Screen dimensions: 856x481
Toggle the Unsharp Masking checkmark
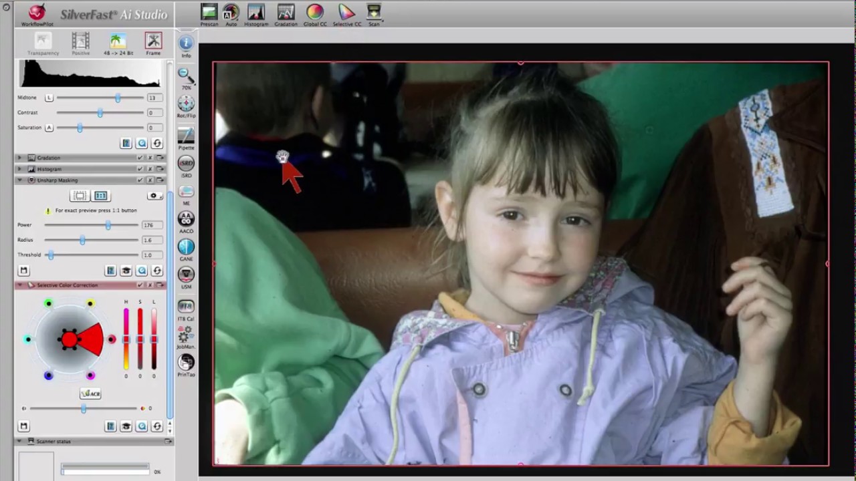pos(140,180)
